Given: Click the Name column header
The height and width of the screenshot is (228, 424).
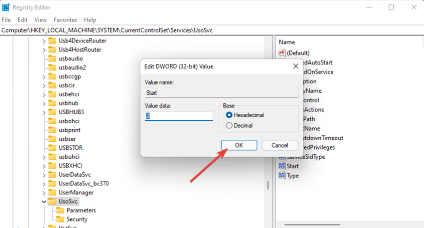Looking at the screenshot, I should click(x=287, y=42).
